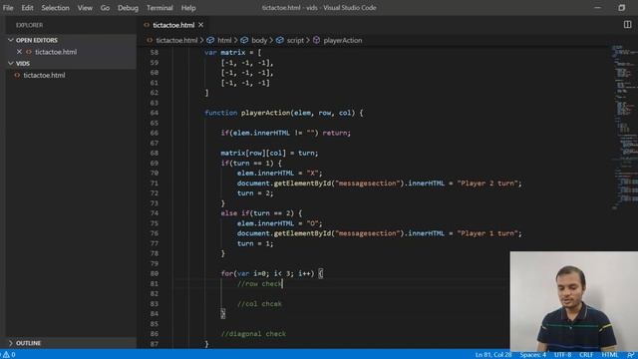638x359 pixels.
Task: Click tictactoe.html breadcrumb item
Action: 176,40
